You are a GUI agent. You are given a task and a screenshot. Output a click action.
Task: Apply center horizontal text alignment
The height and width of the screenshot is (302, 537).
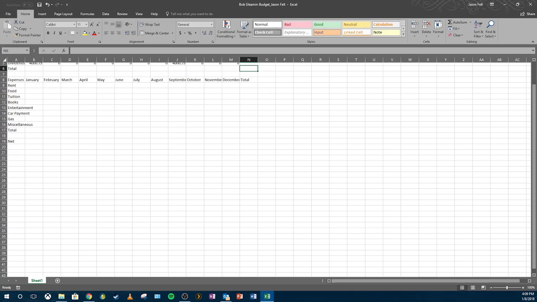click(x=112, y=33)
